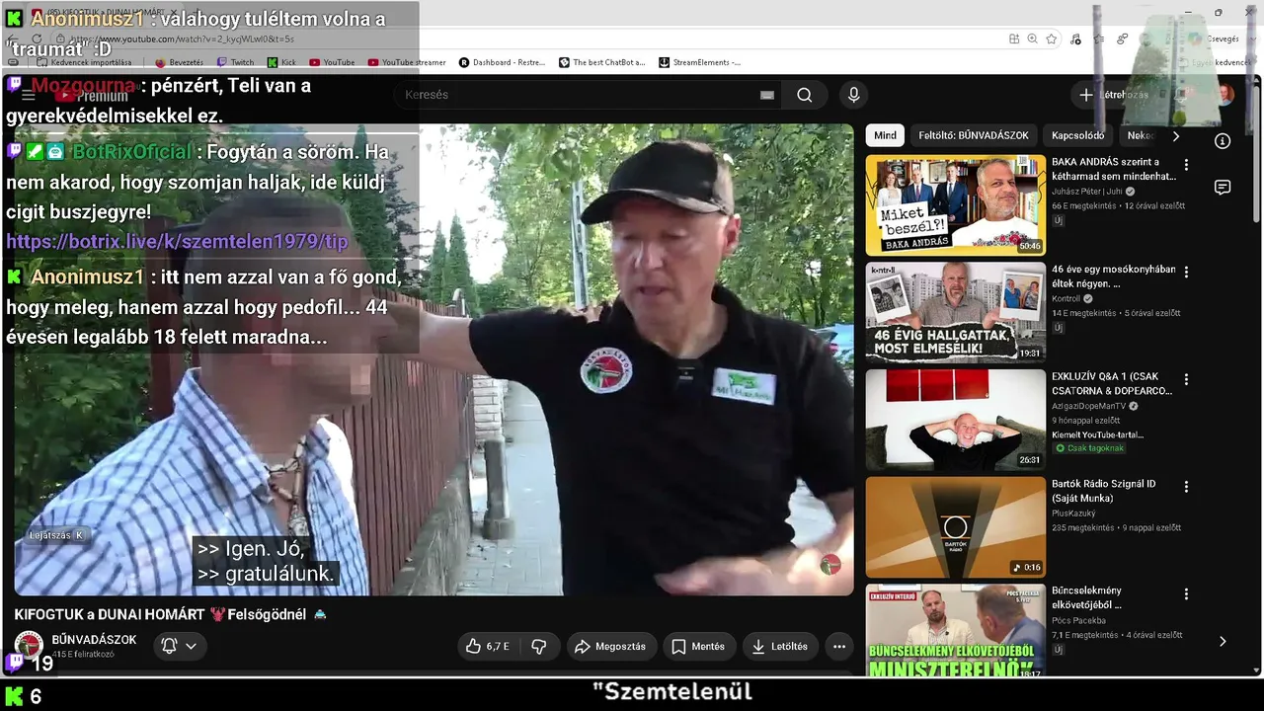This screenshot has width=1264, height=711.
Task: Open the three-dot more actions menu under video
Action: point(839,647)
